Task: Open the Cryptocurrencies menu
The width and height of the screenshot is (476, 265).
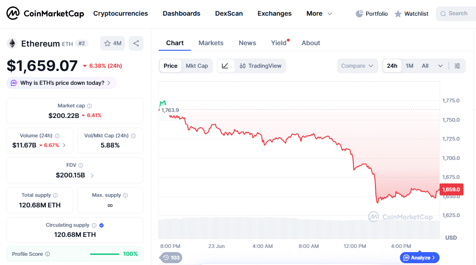Action: click(120, 14)
